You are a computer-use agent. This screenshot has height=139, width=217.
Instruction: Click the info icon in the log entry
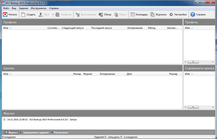pyautogui.click(x=4, y=119)
